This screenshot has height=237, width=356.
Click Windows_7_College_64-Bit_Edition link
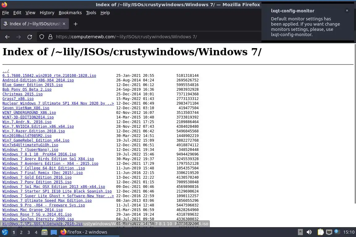click(x=44, y=168)
